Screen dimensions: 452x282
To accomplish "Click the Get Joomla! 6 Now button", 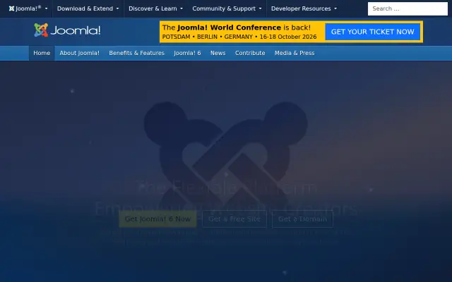I will [x=157, y=219].
